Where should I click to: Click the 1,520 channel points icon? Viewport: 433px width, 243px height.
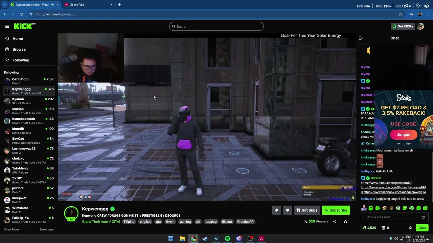tap(364, 228)
